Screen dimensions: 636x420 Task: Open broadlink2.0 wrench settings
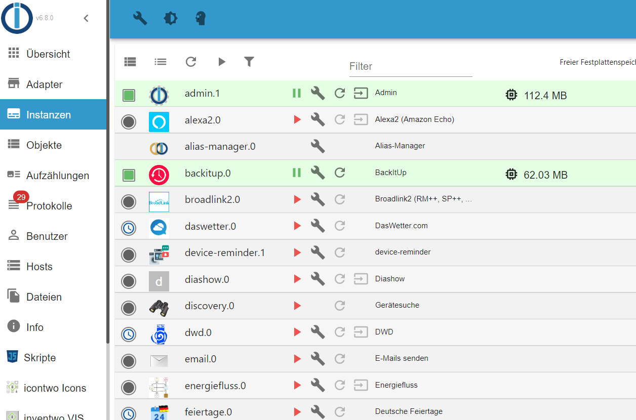point(317,199)
